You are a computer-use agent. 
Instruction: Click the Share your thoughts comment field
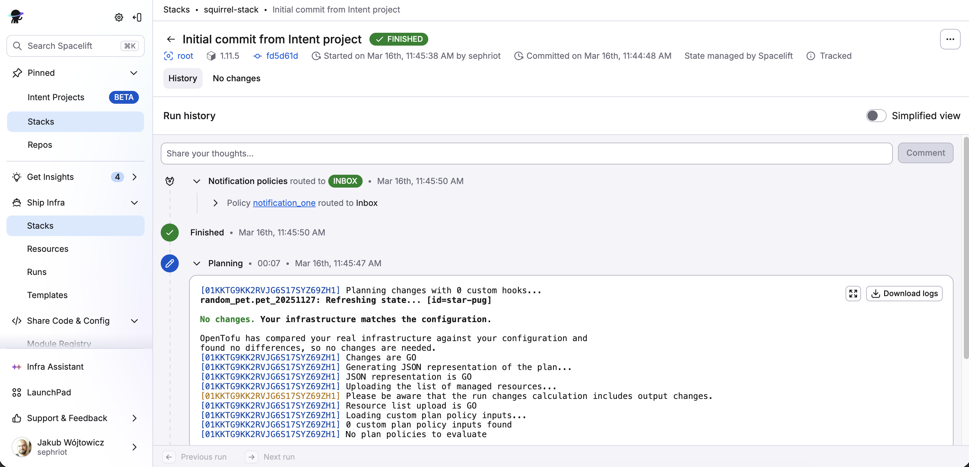click(526, 153)
